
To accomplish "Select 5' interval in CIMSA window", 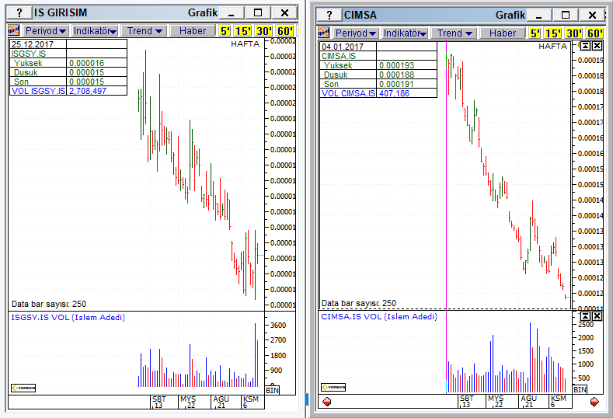I will (x=535, y=33).
